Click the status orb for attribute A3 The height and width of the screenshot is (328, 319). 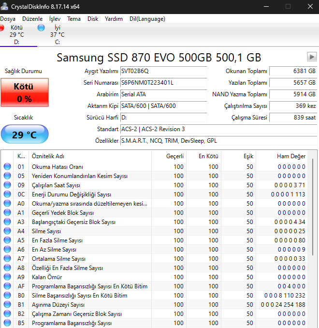pyautogui.click(x=7, y=222)
